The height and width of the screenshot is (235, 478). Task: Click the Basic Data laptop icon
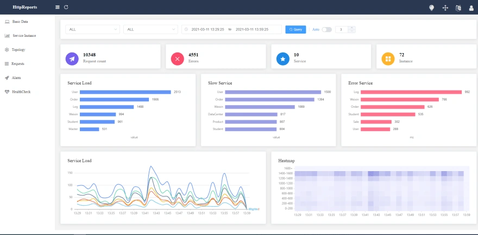pos(7,22)
